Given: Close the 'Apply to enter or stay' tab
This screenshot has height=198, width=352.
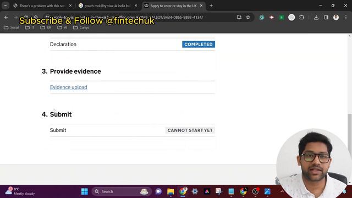Looking at the screenshot, I should (x=201, y=5).
